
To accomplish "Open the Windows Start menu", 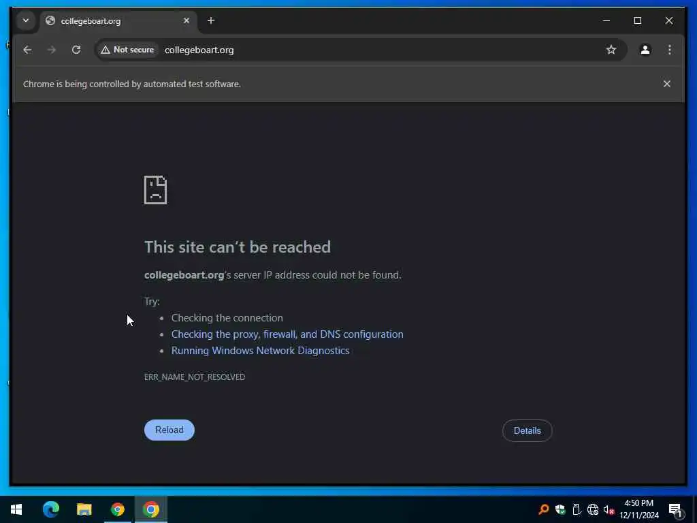I will click(16, 509).
